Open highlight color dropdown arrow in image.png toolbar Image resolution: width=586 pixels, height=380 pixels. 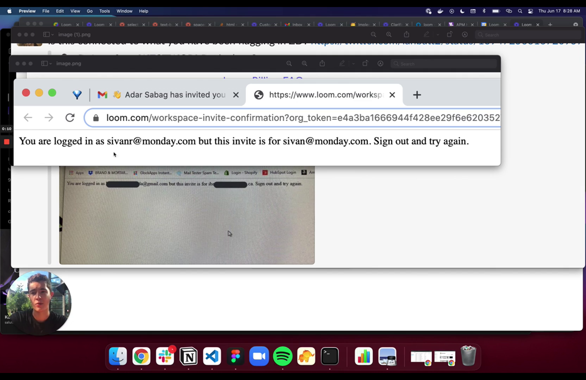[x=353, y=64]
